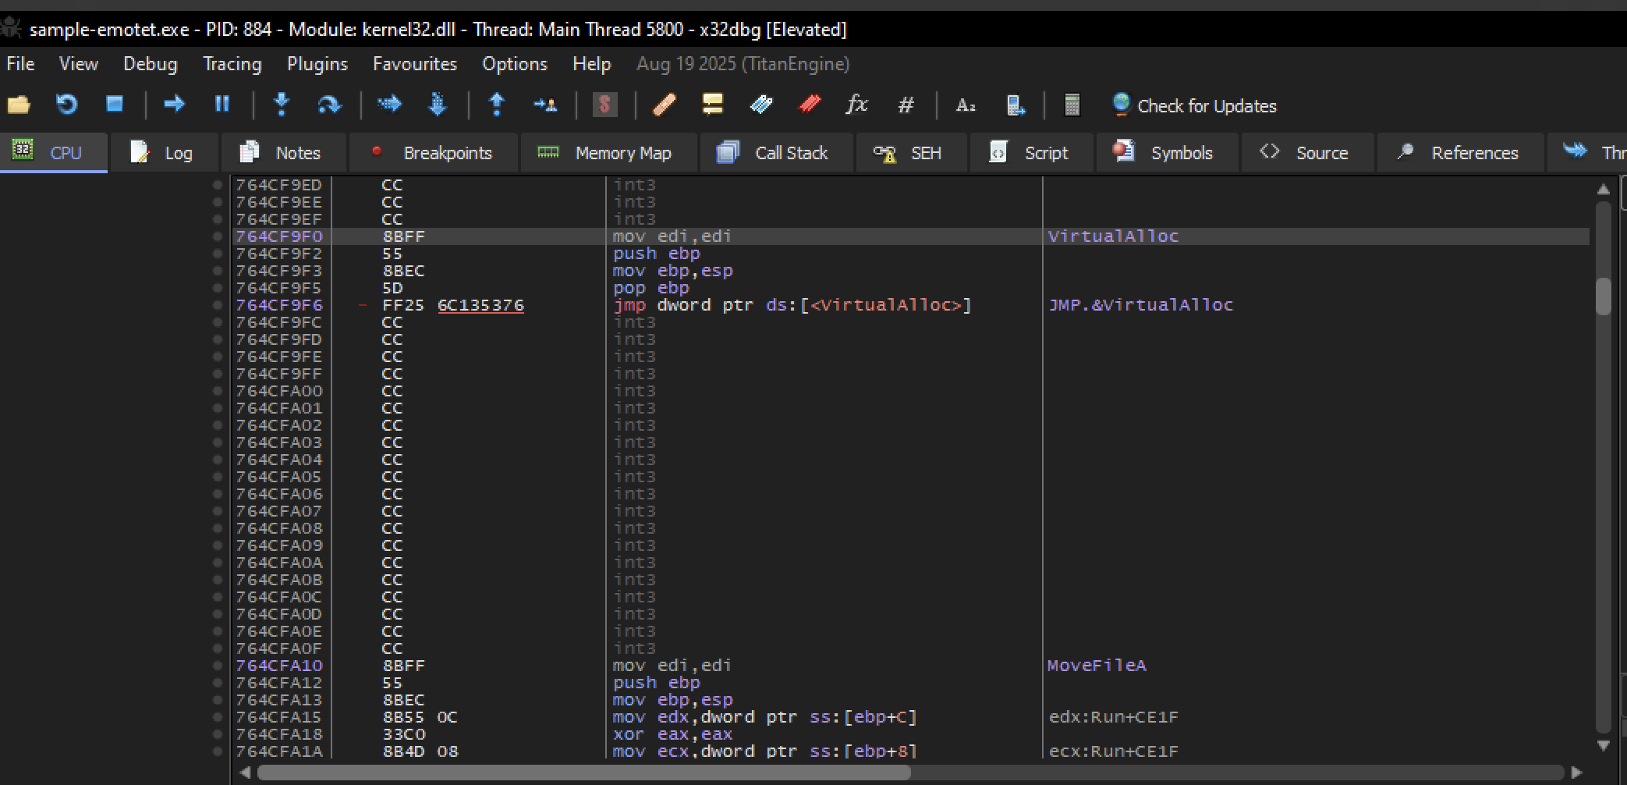Toggle breakpoint dot at address 764CFA15

click(x=218, y=717)
